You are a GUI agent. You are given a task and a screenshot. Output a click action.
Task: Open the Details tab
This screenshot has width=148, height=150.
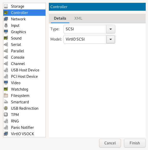point(60,18)
